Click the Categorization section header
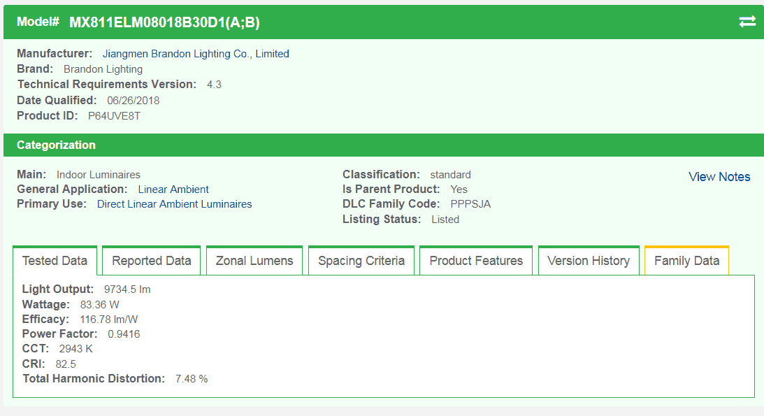This screenshot has width=764, height=416. pos(56,145)
